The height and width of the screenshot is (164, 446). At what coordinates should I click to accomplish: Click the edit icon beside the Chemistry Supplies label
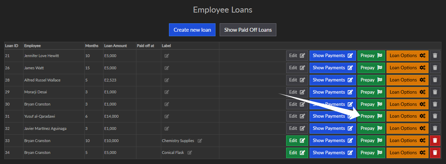coord(200,141)
